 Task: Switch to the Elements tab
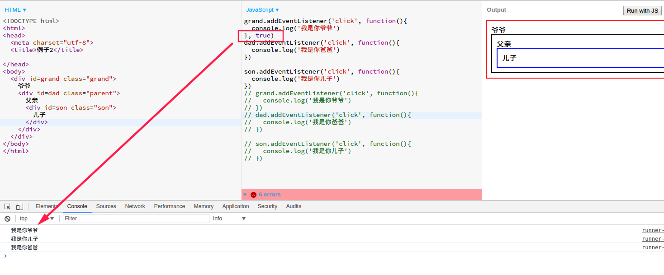[x=47, y=206]
